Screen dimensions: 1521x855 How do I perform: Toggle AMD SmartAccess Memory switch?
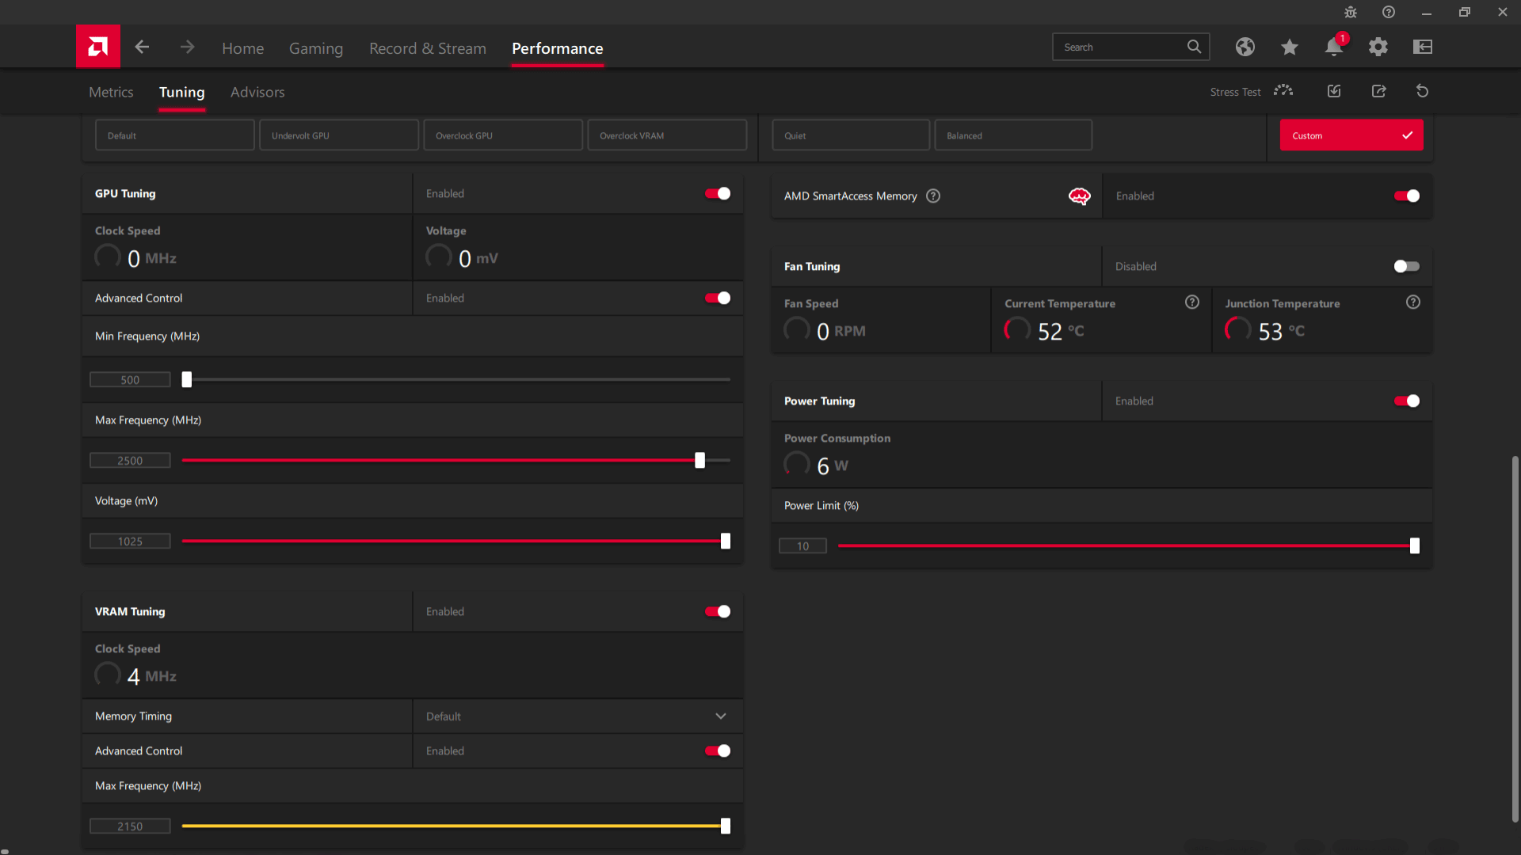pyautogui.click(x=1407, y=196)
